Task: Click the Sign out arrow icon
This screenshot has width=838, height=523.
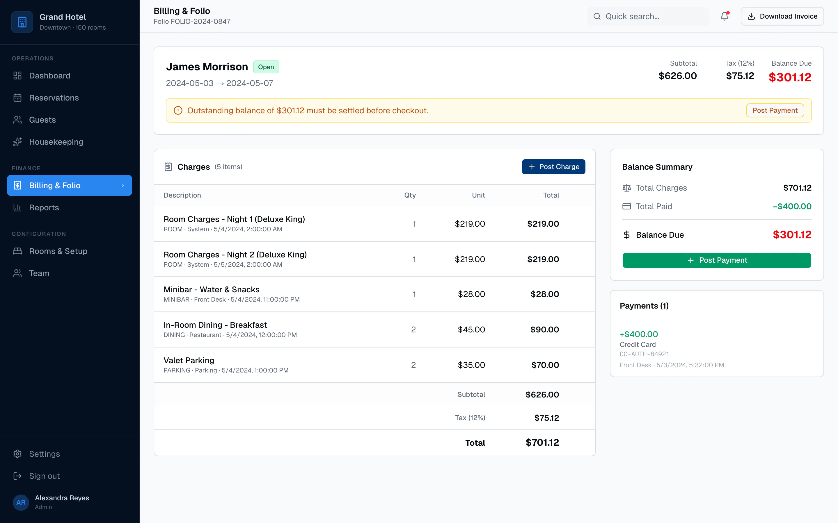Action: click(17, 476)
